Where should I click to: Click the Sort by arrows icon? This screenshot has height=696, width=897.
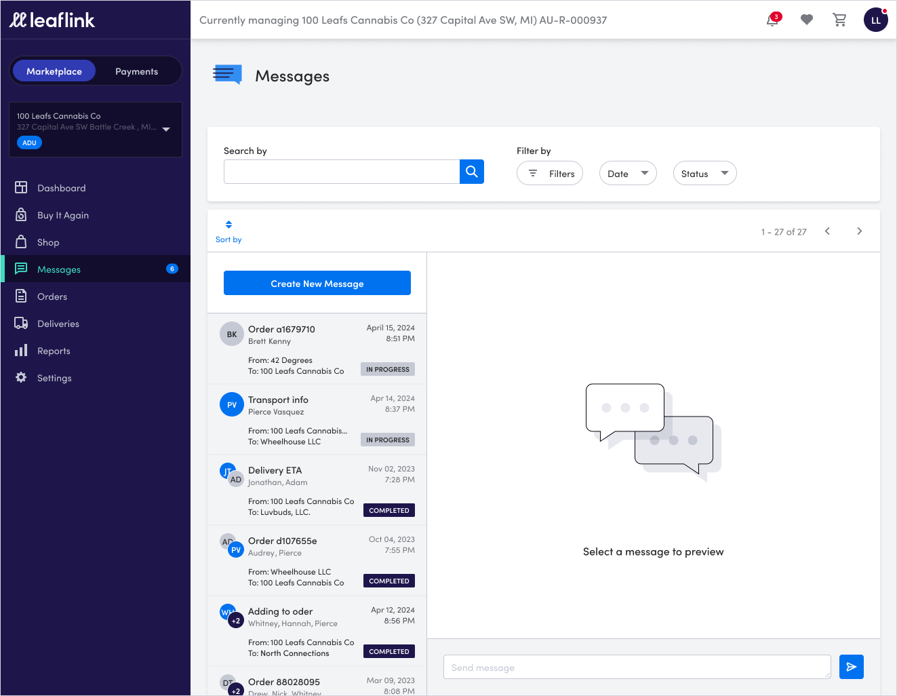[228, 225]
